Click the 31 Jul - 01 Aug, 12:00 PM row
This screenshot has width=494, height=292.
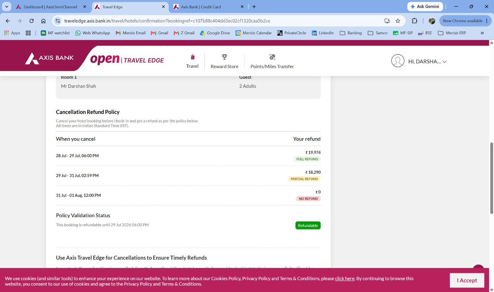[x=188, y=195]
